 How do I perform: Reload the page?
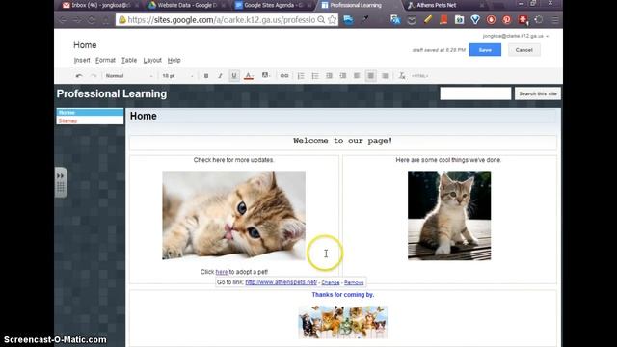coord(92,19)
